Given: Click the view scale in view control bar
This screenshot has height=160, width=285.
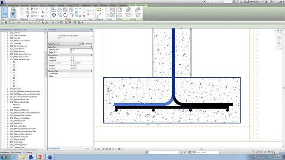Looking at the screenshot, I should tap(100, 149).
